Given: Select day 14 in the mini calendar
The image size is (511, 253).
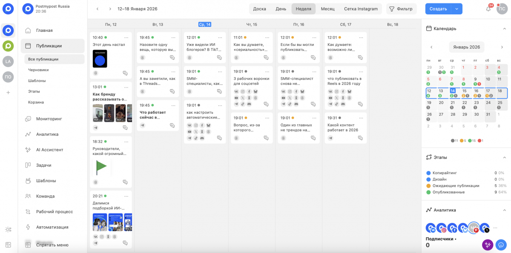Looking at the screenshot, I should tap(452, 91).
